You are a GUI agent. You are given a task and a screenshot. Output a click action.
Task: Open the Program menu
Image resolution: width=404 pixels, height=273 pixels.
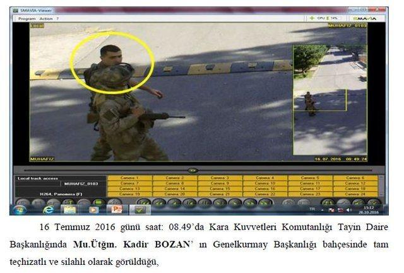pos(27,19)
